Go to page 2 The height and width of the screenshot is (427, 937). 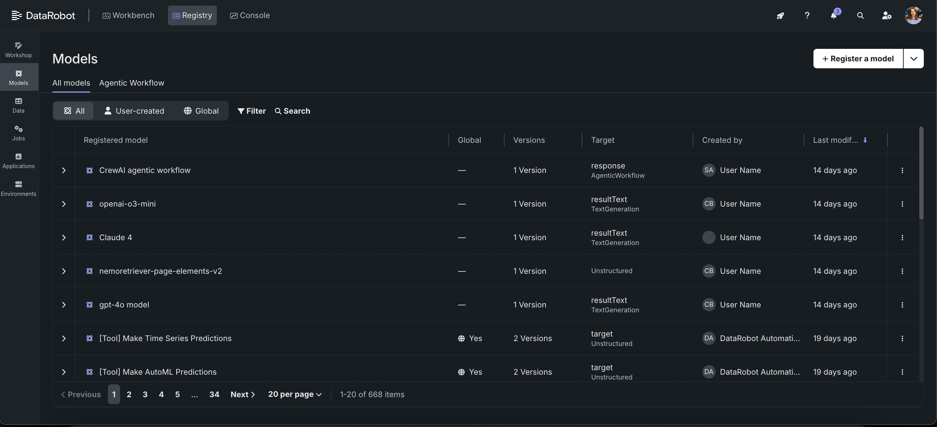click(129, 394)
